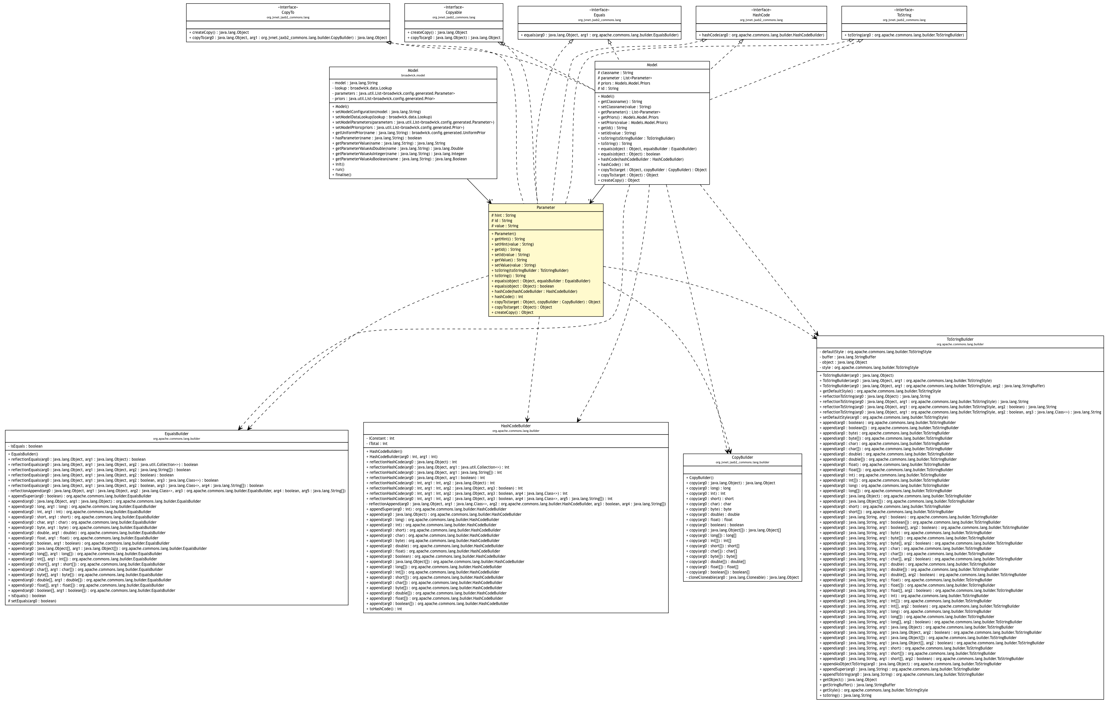
Task: Click the '+ appendToString' method line
Action: (x=901, y=675)
